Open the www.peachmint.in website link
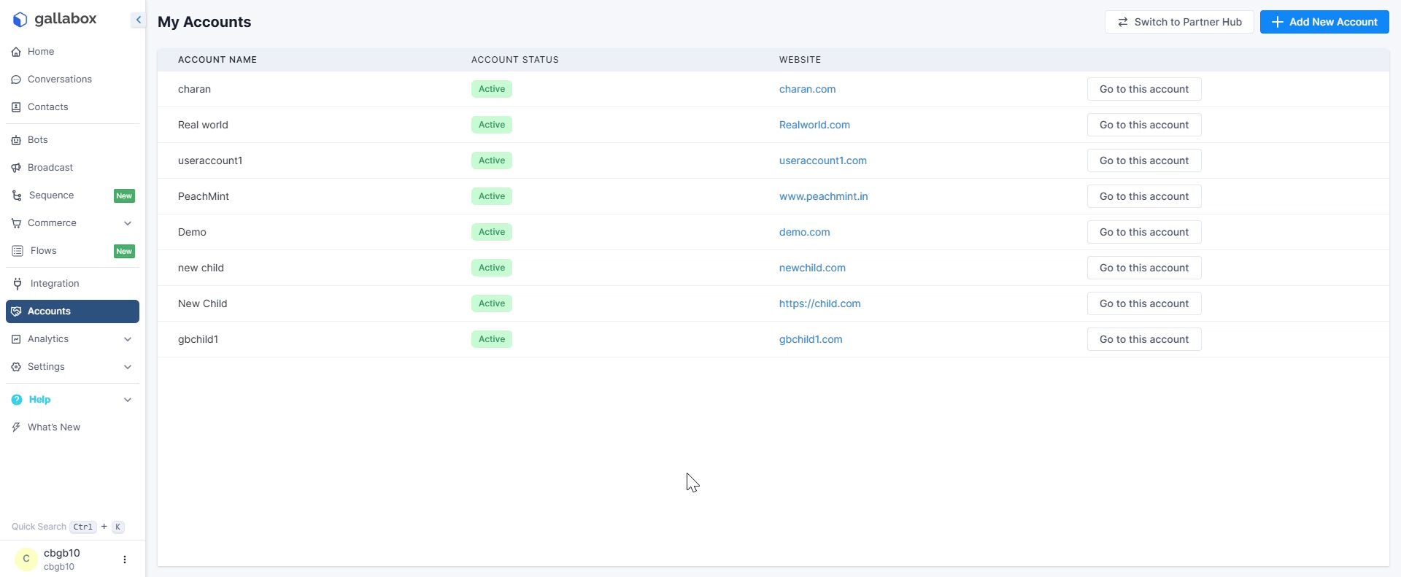This screenshot has height=577, width=1401. coord(823,196)
